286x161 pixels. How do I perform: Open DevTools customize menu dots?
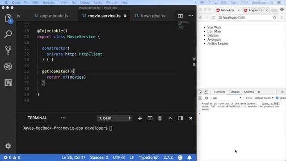pyautogui.click(x=276, y=92)
